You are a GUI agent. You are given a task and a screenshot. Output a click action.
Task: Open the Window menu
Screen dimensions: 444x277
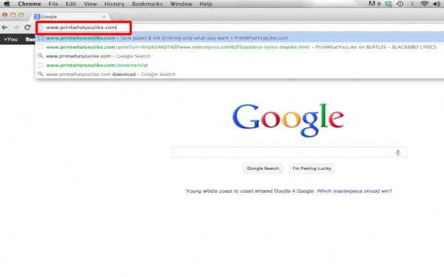tap(181, 4)
